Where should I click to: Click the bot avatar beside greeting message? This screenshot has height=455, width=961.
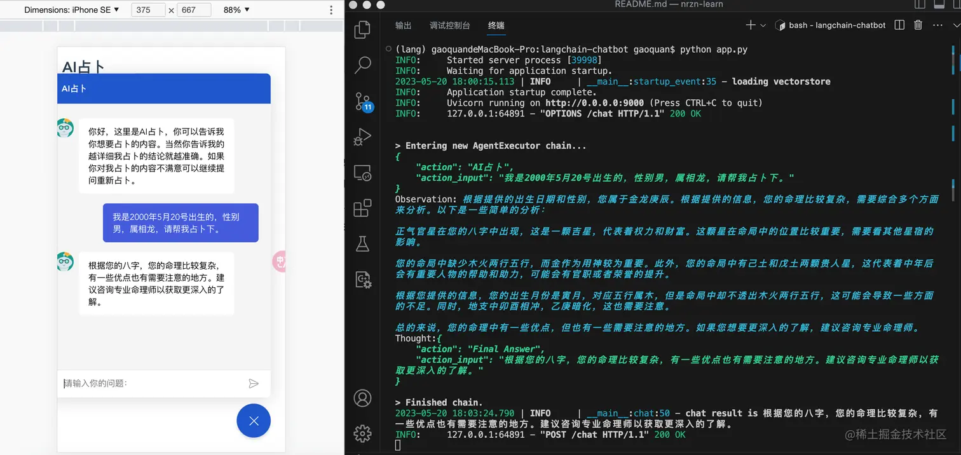tap(65, 128)
